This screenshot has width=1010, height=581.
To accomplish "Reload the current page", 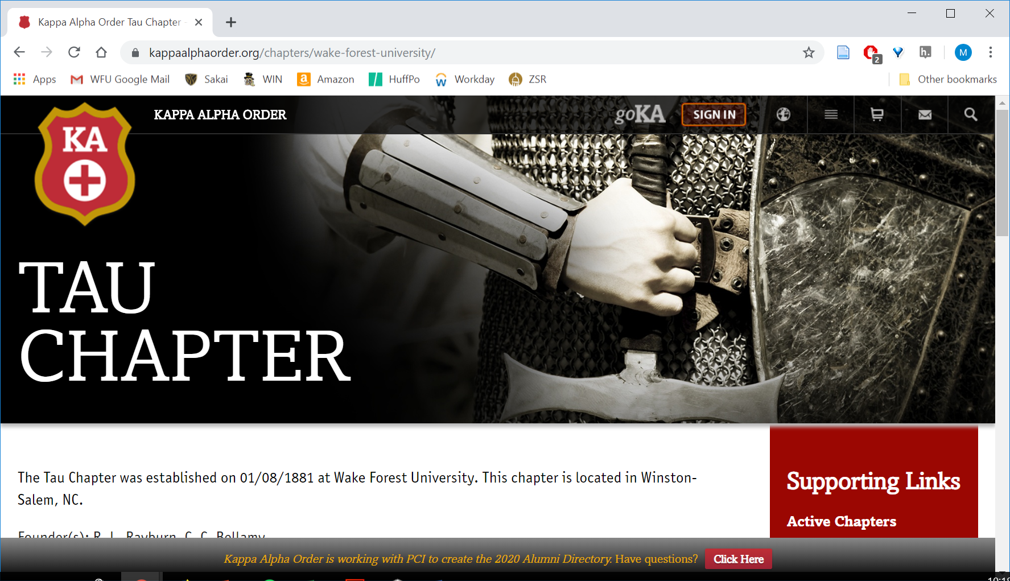I will click(x=74, y=52).
